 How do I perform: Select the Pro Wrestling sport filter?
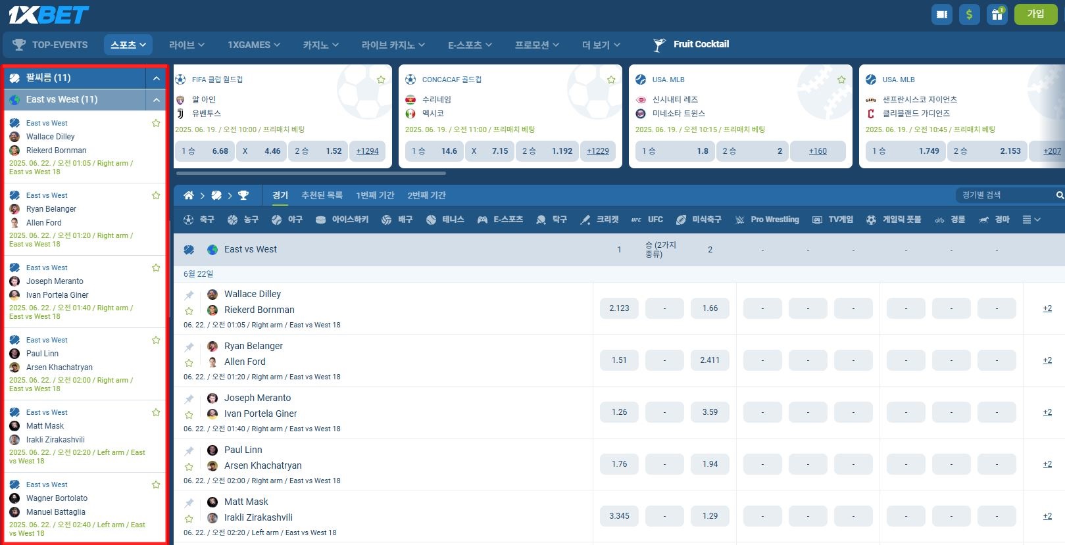tap(767, 220)
